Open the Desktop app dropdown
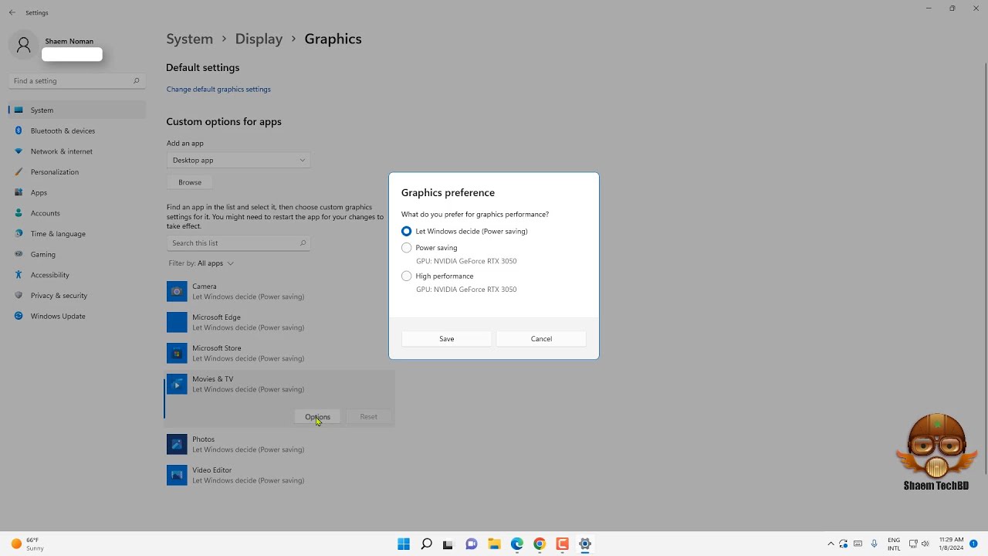The image size is (988, 556). pyautogui.click(x=239, y=160)
